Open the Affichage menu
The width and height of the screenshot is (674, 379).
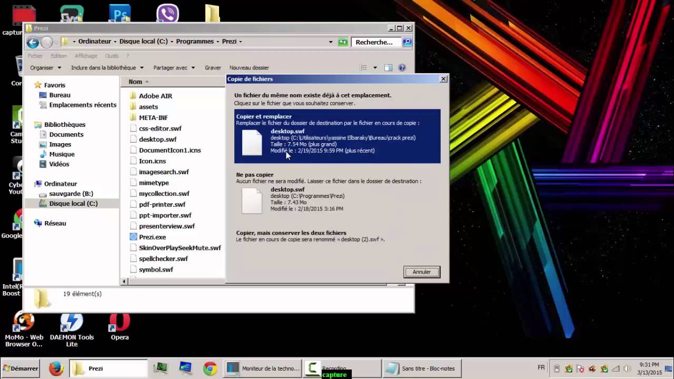pos(86,56)
